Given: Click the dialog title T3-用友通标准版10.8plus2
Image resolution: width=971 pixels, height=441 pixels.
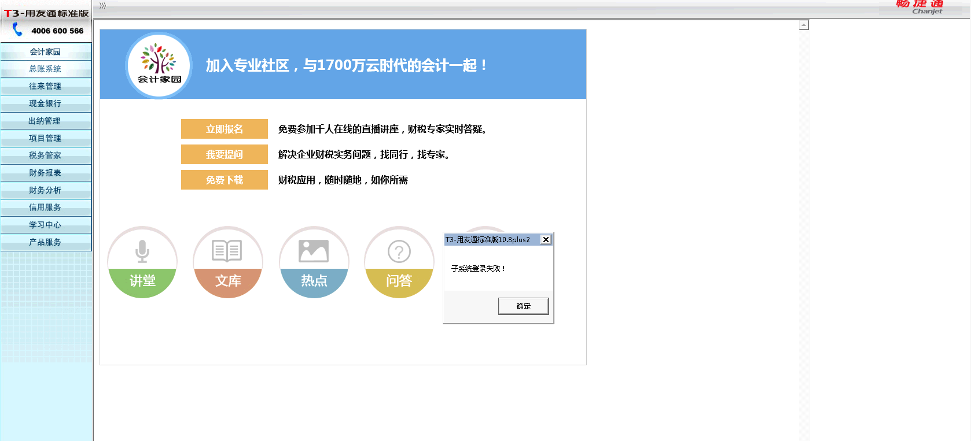Looking at the screenshot, I should [x=487, y=239].
